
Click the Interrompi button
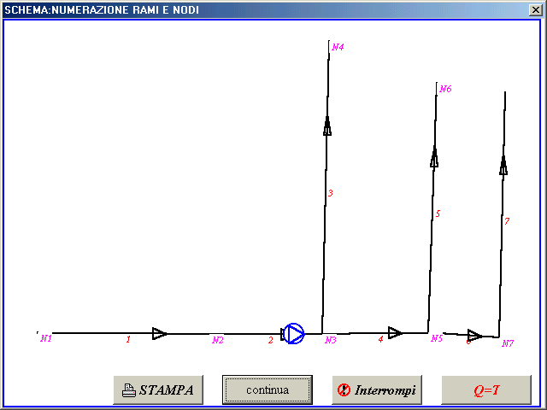coord(377,389)
